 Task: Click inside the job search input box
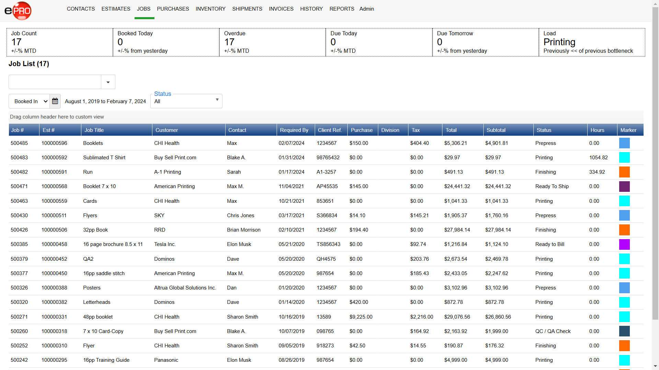pos(55,82)
